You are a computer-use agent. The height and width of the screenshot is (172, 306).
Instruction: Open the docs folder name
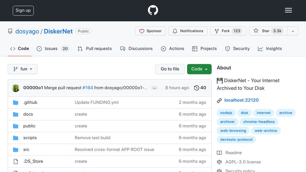[x=28, y=114]
